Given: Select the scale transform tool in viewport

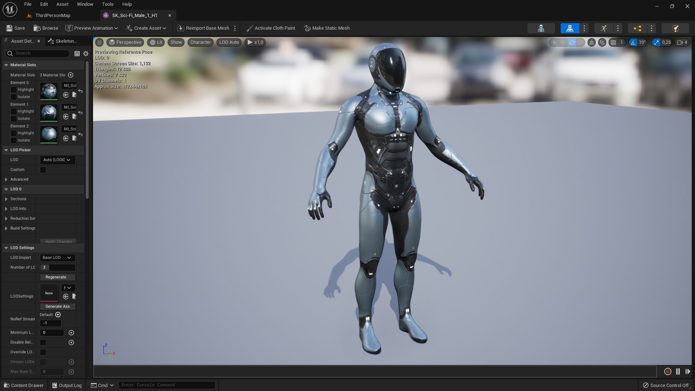Looking at the screenshot, I should (x=580, y=42).
